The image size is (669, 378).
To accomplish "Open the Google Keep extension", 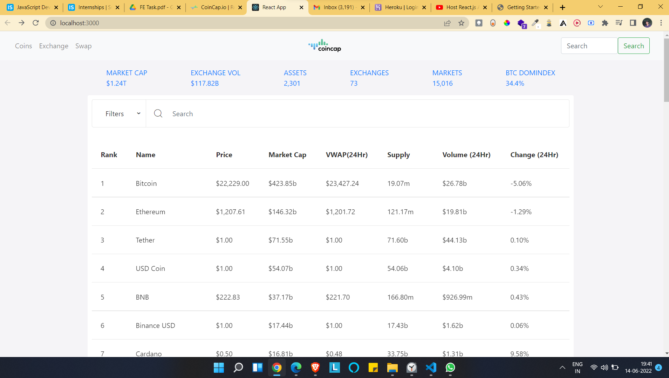I will (x=479, y=23).
